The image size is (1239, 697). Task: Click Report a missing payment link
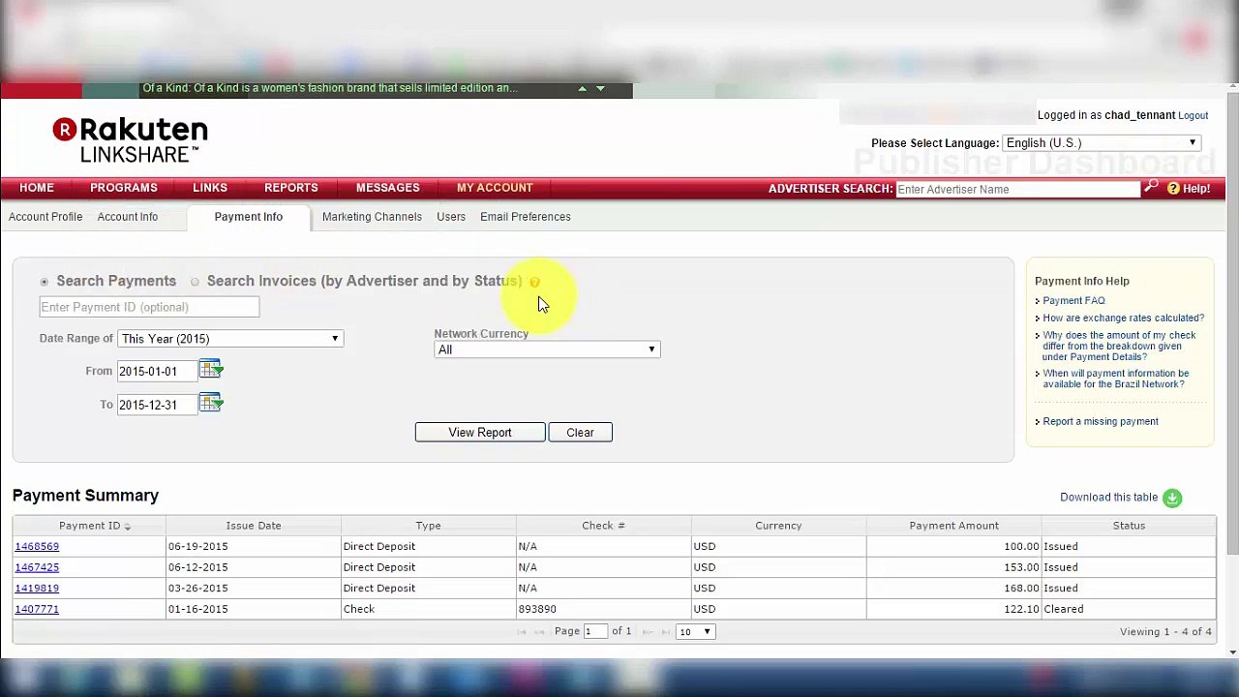click(x=1101, y=421)
